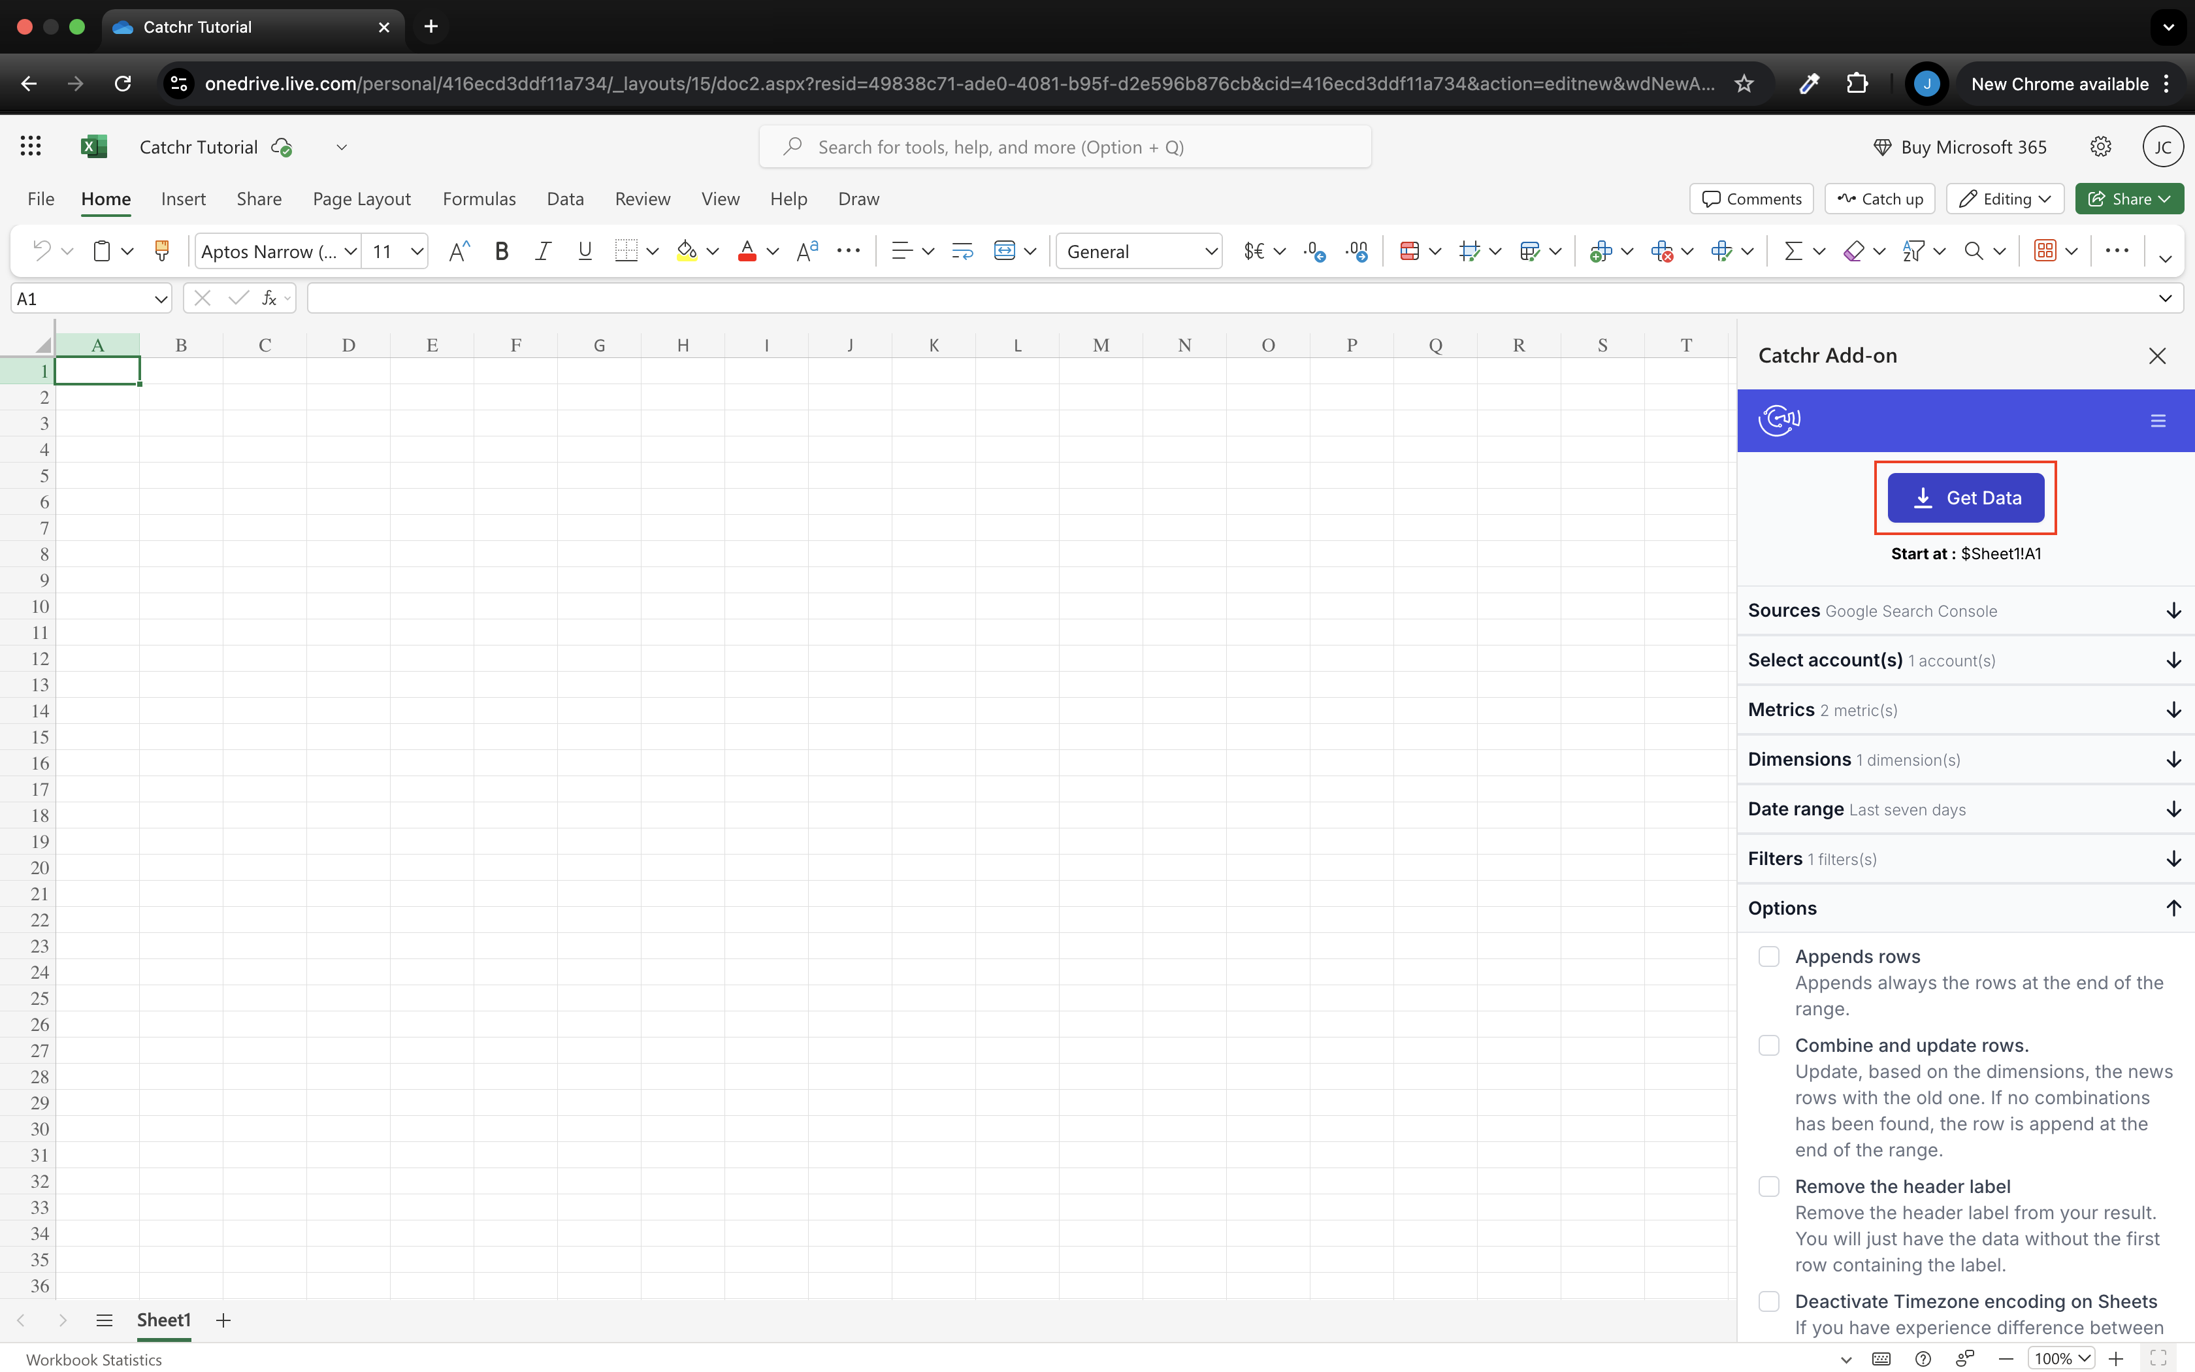Open the Microsoft 365 app launcher grid
Screen dimensions: 2195x1372
coord(31,146)
